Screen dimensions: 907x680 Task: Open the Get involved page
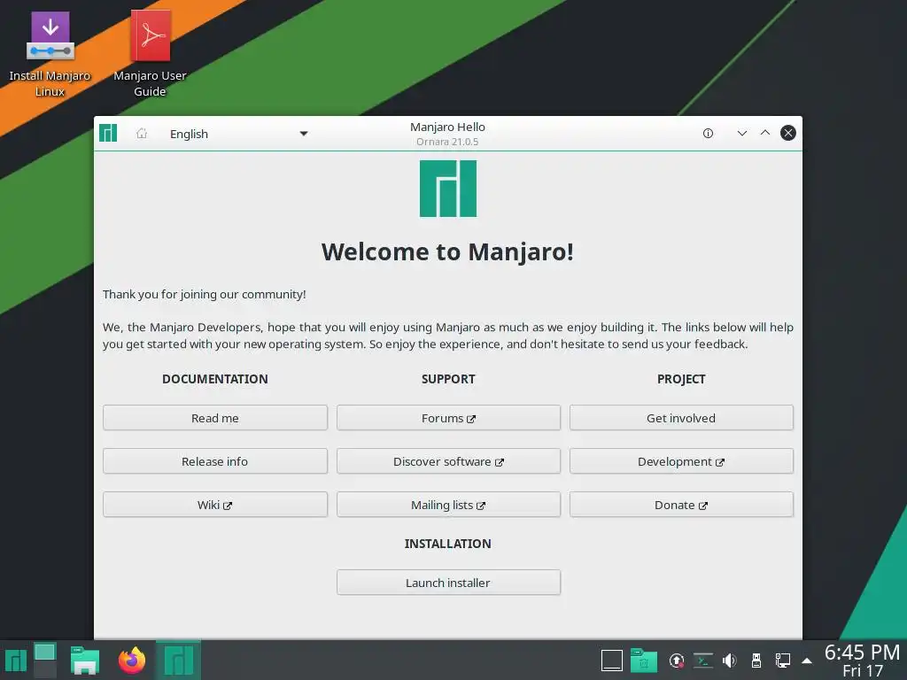pyautogui.click(x=681, y=418)
